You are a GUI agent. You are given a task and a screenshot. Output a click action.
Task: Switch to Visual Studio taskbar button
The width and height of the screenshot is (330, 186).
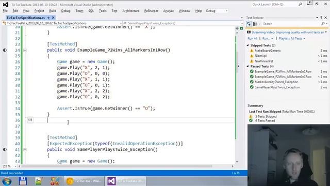point(125,181)
